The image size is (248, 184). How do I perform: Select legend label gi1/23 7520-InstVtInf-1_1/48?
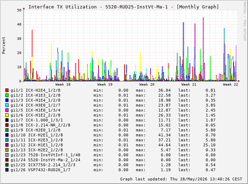[46, 155]
